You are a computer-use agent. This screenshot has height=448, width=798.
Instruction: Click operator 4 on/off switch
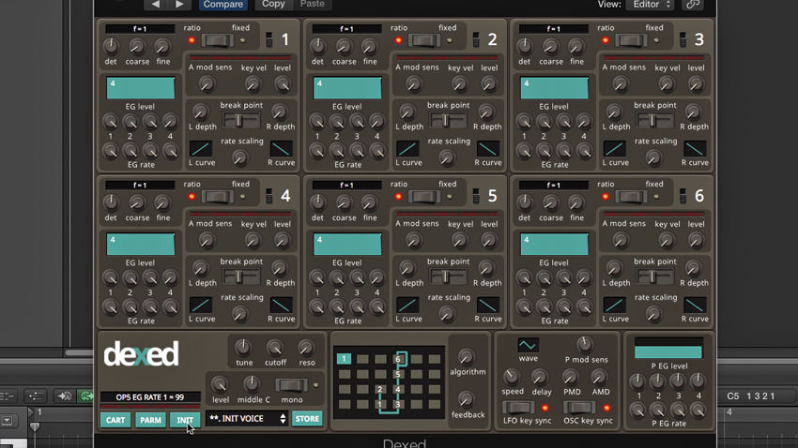(269, 196)
